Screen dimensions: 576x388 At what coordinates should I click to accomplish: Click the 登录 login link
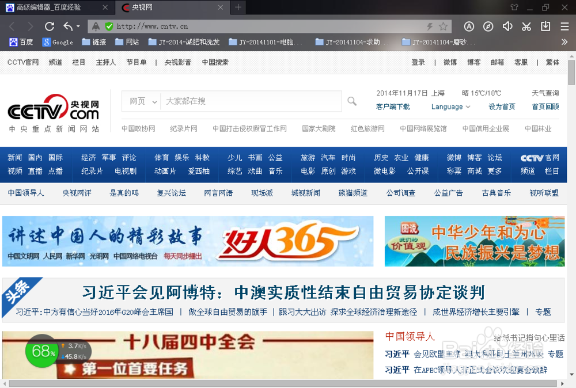point(418,62)
